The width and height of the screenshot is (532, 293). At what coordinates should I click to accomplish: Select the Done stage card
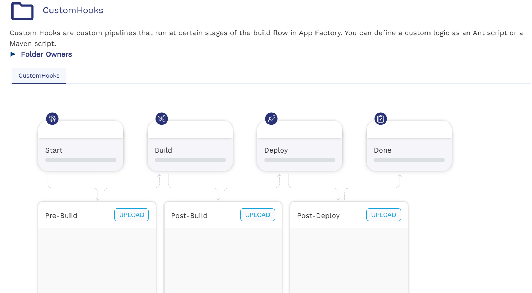(409, 146)
